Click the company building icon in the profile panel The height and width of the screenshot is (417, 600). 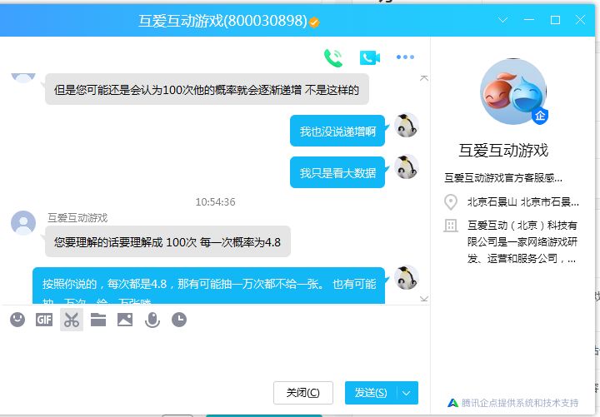point(451,226)
